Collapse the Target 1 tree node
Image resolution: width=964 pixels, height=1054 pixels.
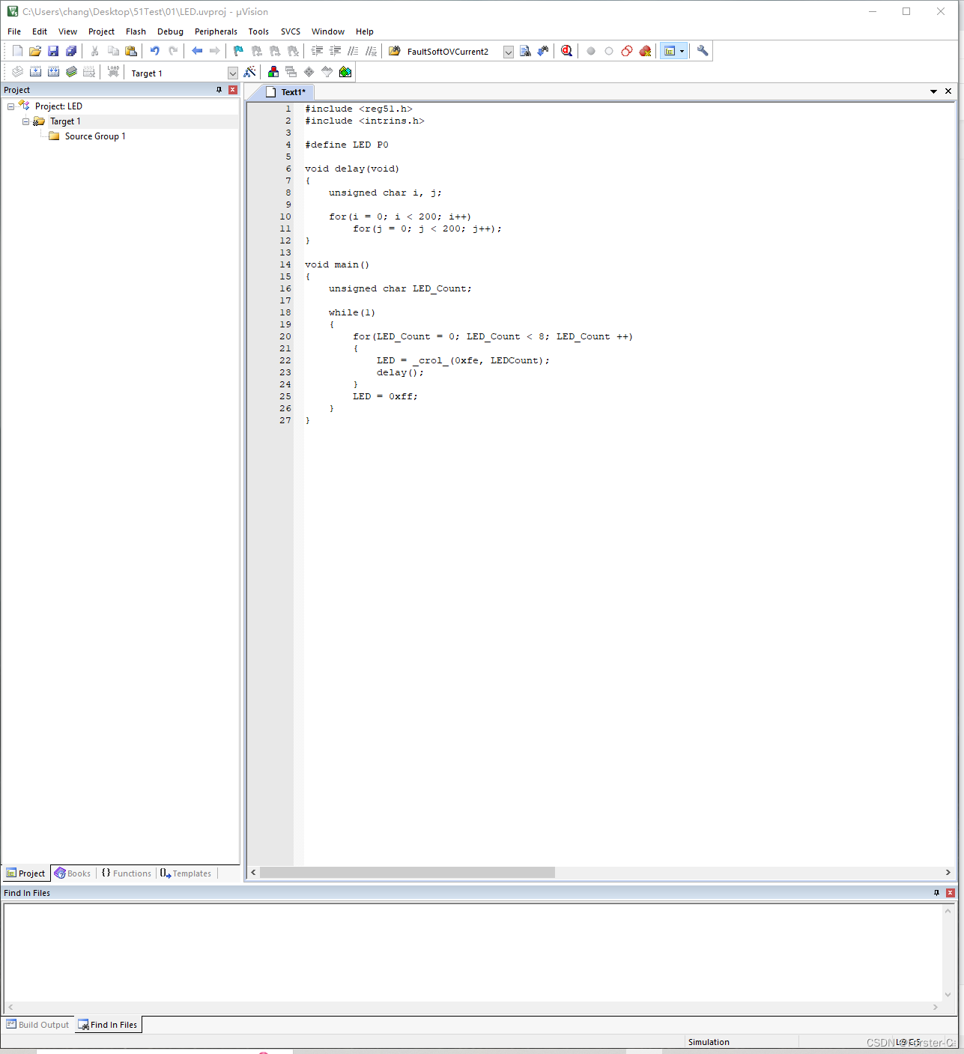pos(25,121)
